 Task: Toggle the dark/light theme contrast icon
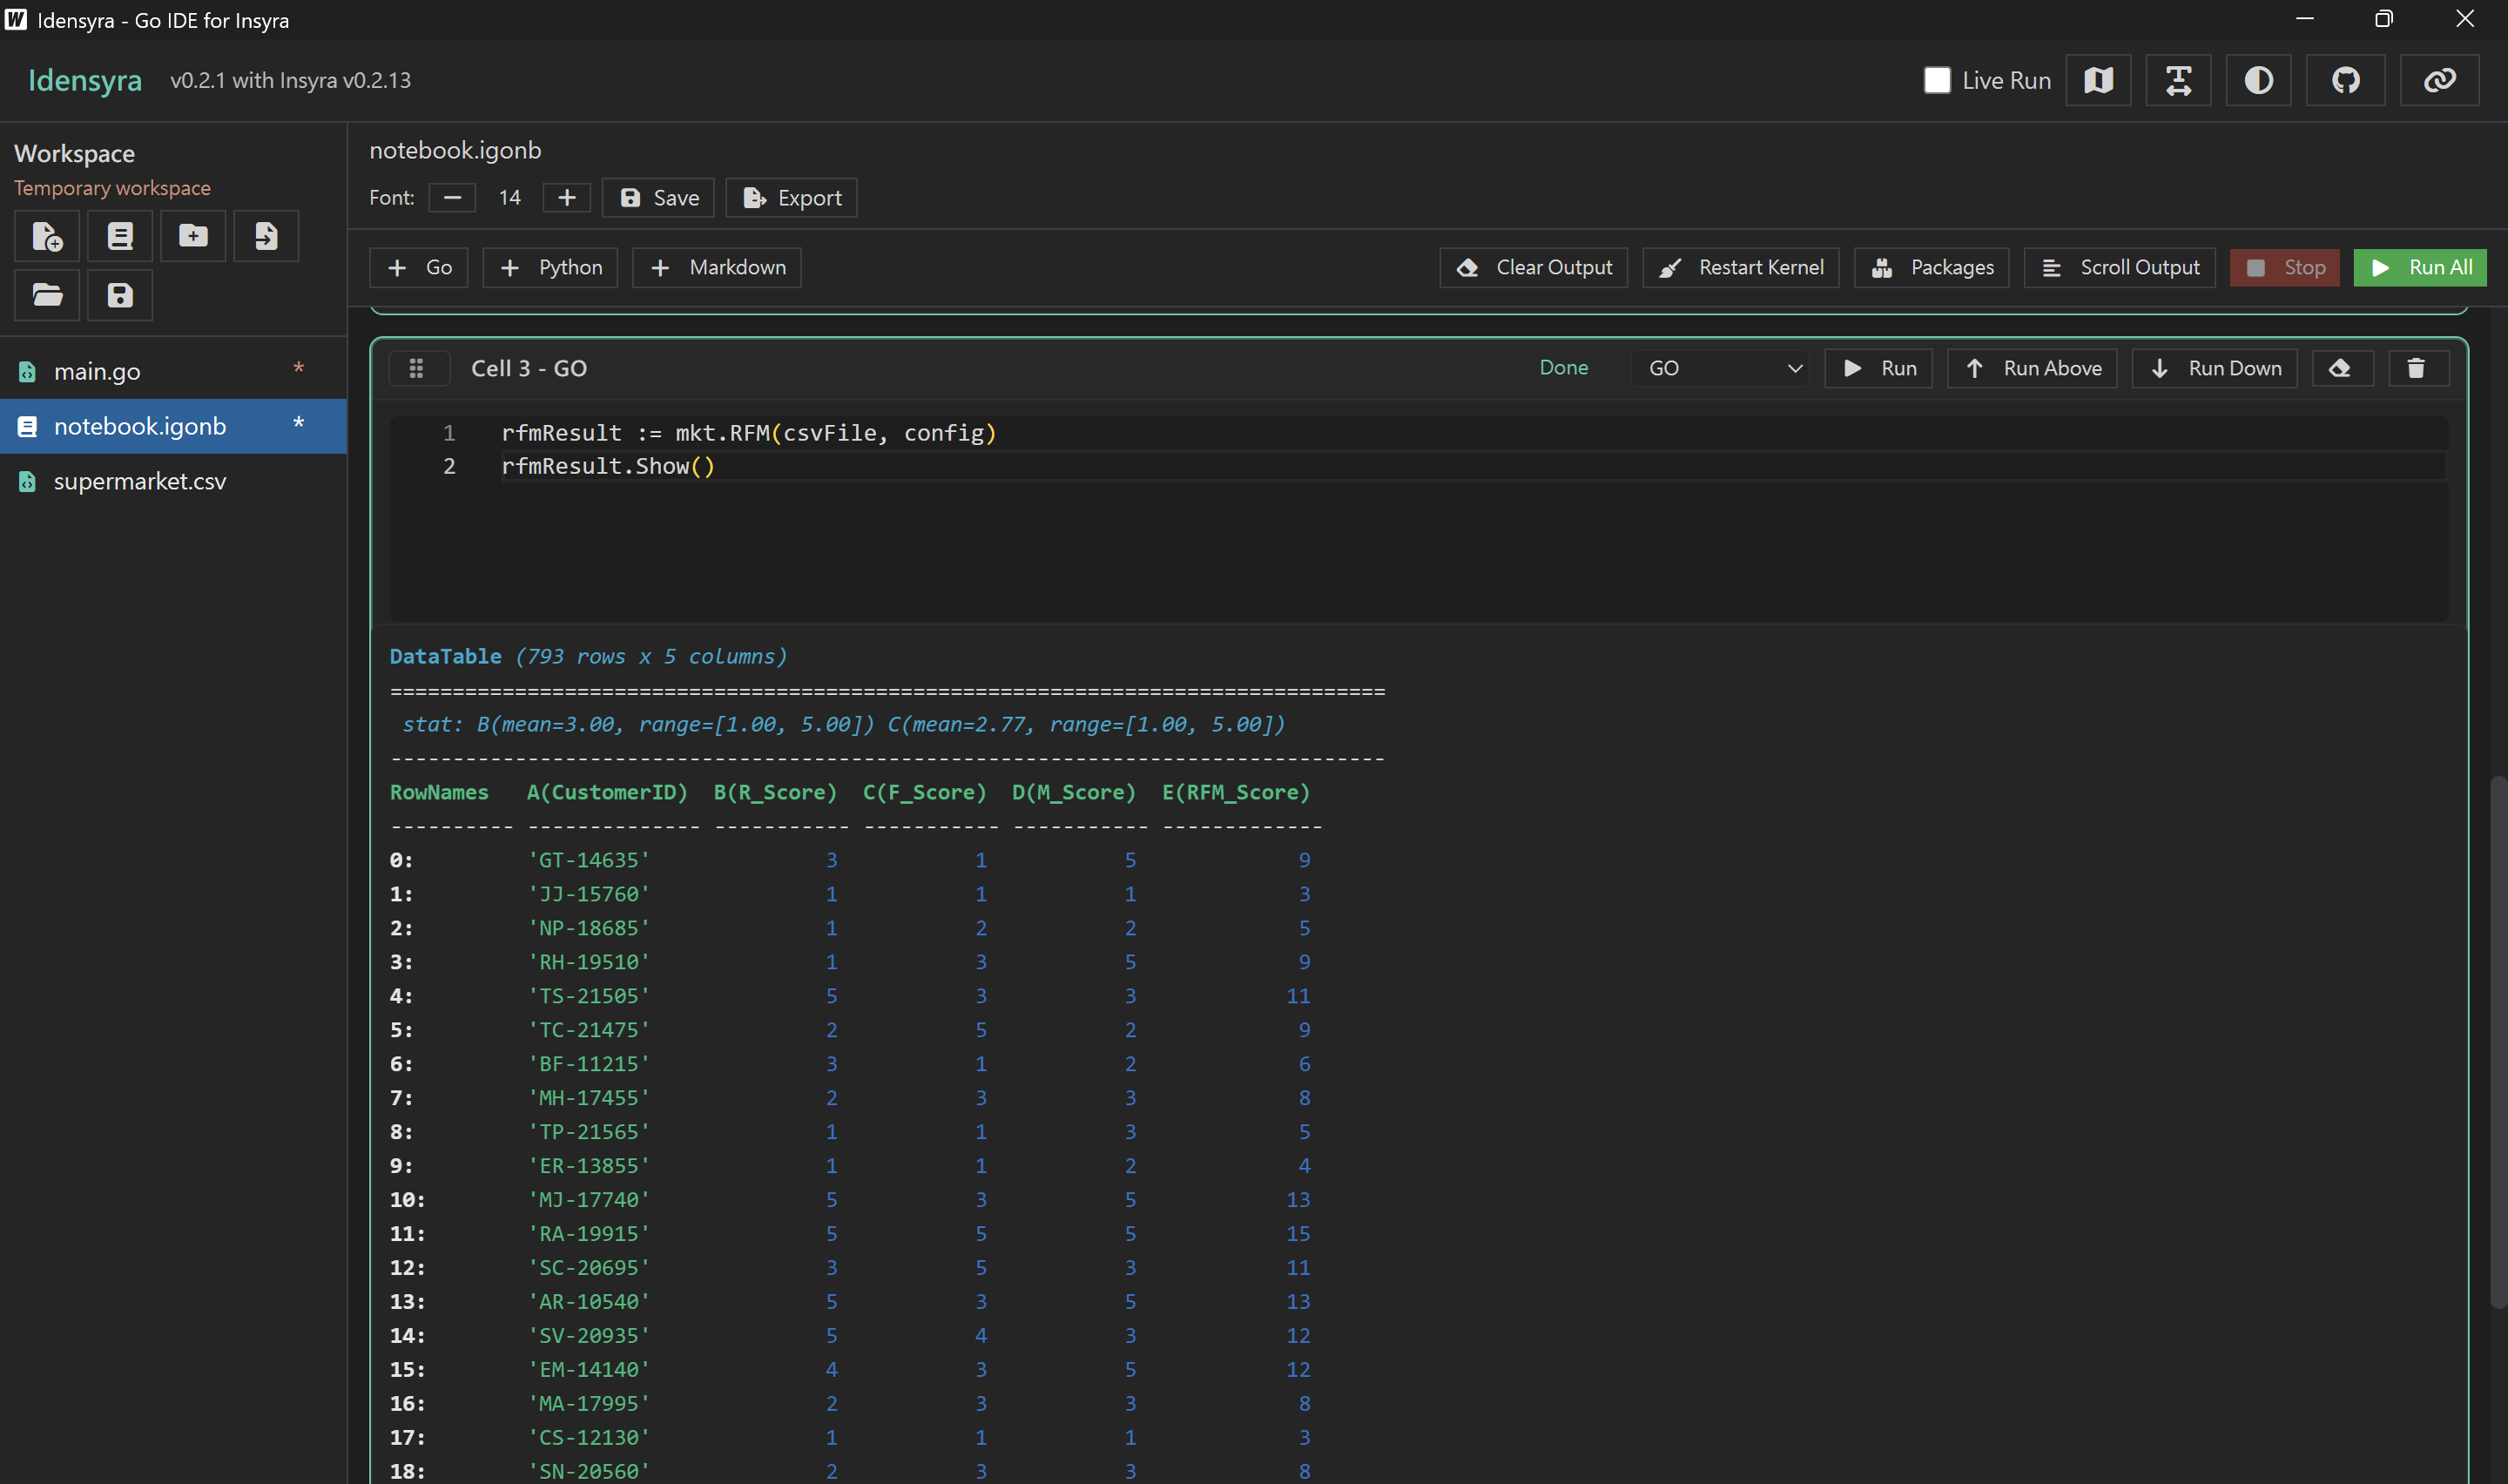[2258, 80]
